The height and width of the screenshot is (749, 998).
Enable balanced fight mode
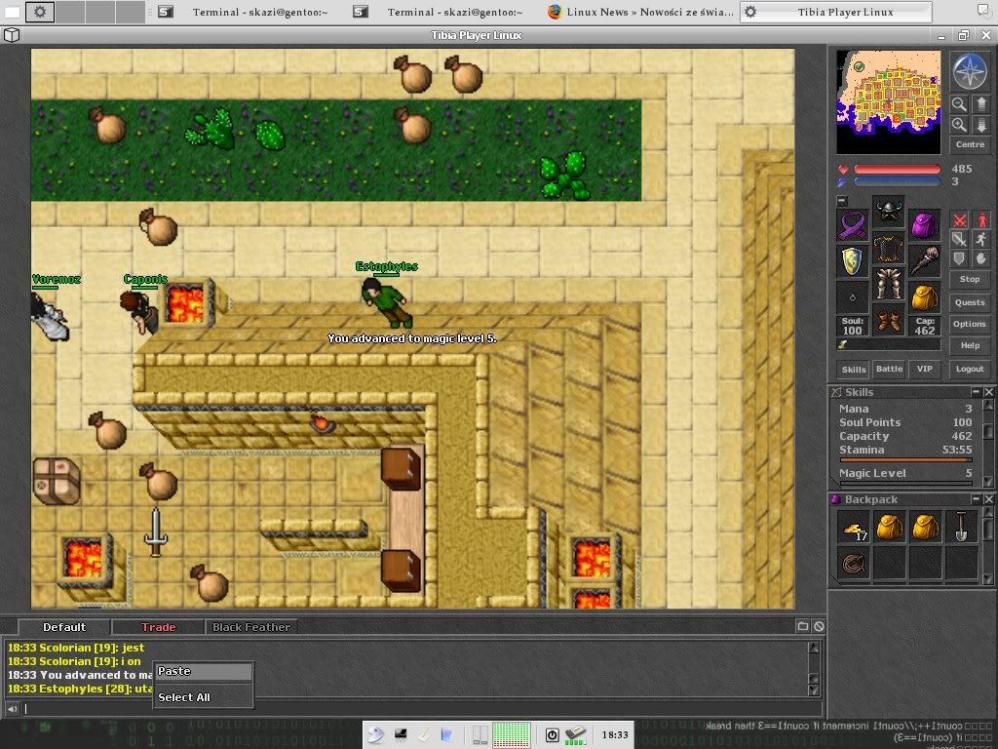point(959,240)
